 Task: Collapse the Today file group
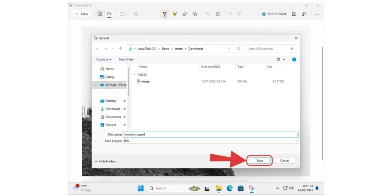coord(134,75)
